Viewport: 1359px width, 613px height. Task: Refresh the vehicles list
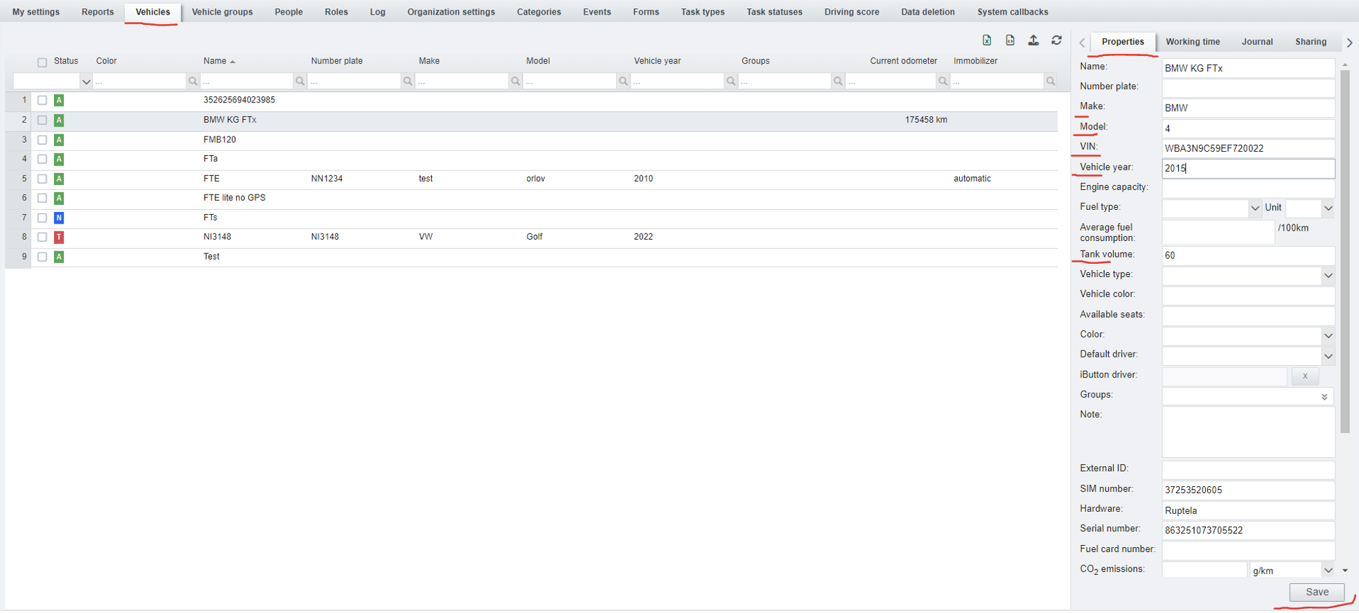pyautogui.click(x=1057, y=40)
